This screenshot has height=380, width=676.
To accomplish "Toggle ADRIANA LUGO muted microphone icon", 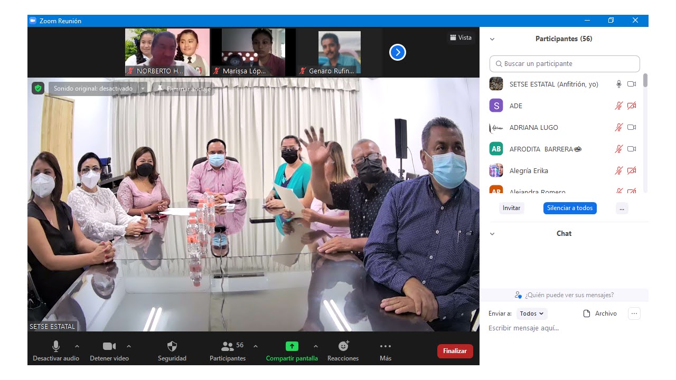I will pos(619,127).
